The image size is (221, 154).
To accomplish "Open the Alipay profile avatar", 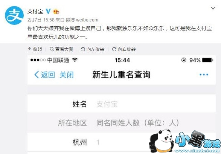I will 14,15.
